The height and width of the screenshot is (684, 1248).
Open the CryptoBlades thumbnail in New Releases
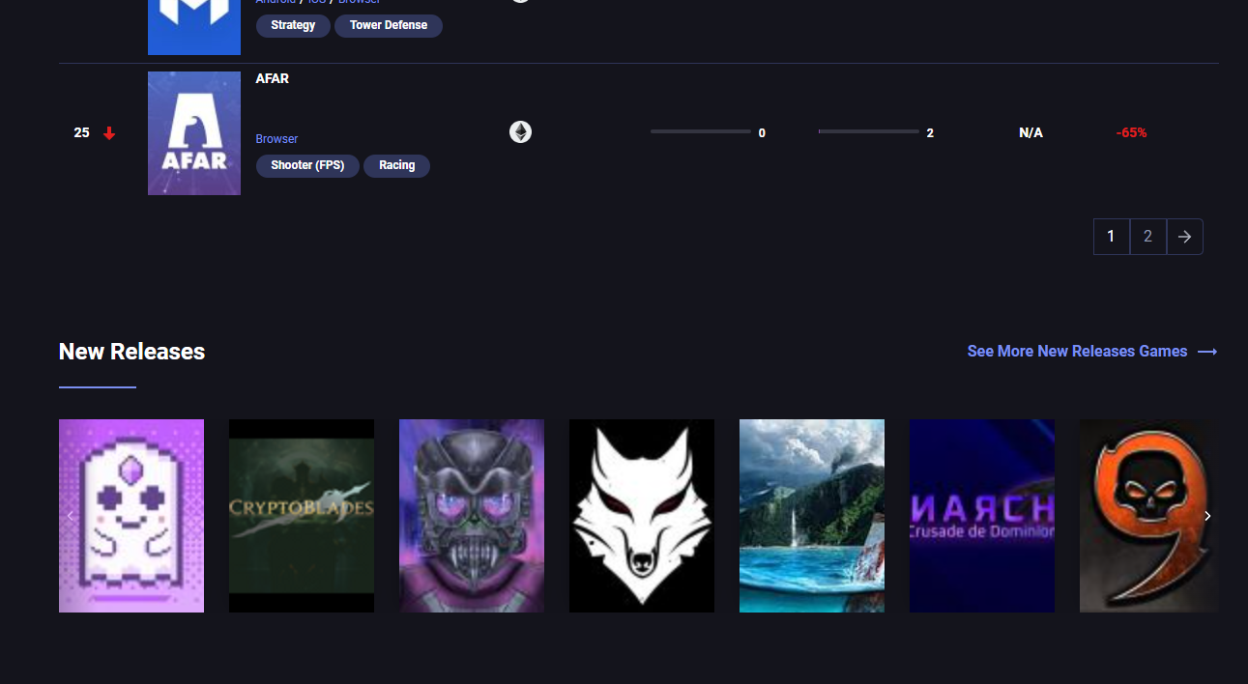pos(301,516)
